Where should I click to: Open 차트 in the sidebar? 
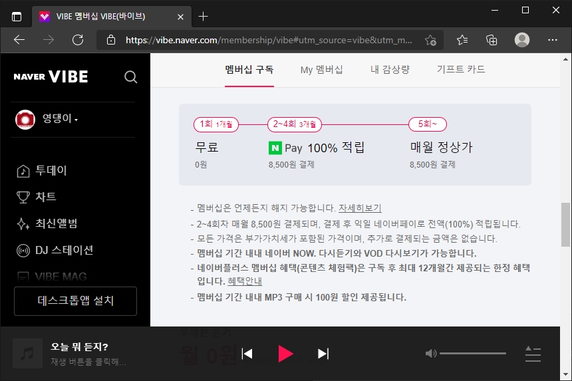pyautogui.click(x=46, y=197)
